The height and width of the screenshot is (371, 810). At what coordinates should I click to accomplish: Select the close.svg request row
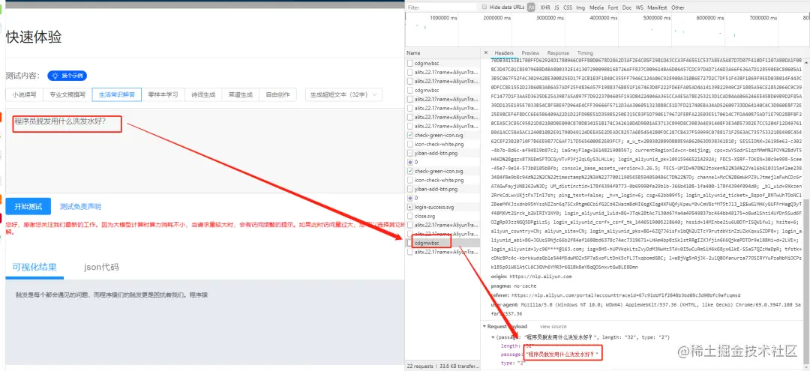[444, 216]
